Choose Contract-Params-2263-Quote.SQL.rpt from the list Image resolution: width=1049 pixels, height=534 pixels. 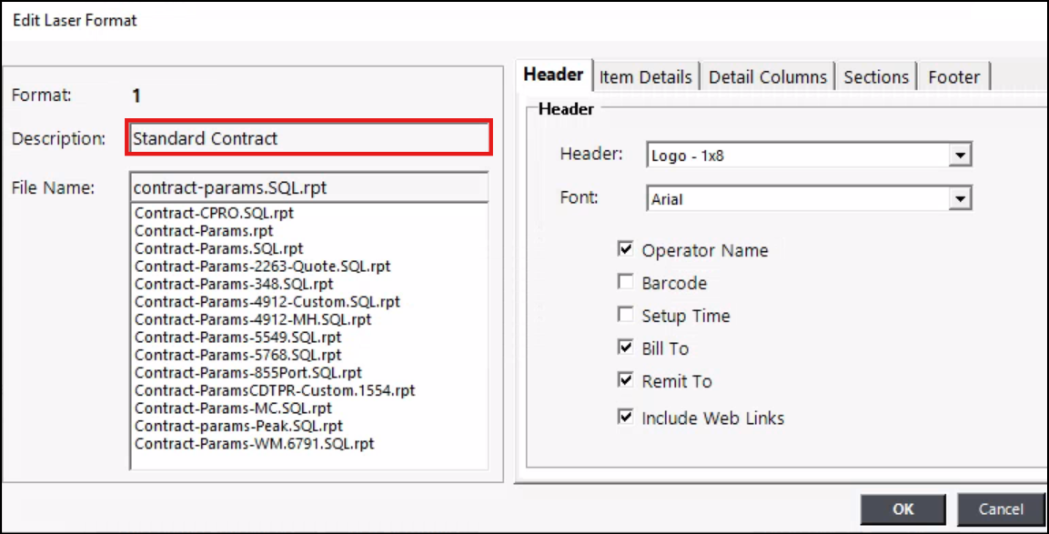click(x=262, y=267)
